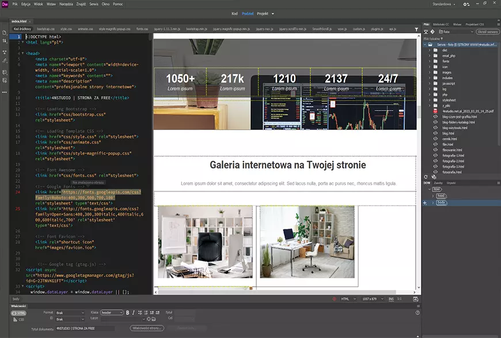Expand the stylesheet folder

point(430,100)
